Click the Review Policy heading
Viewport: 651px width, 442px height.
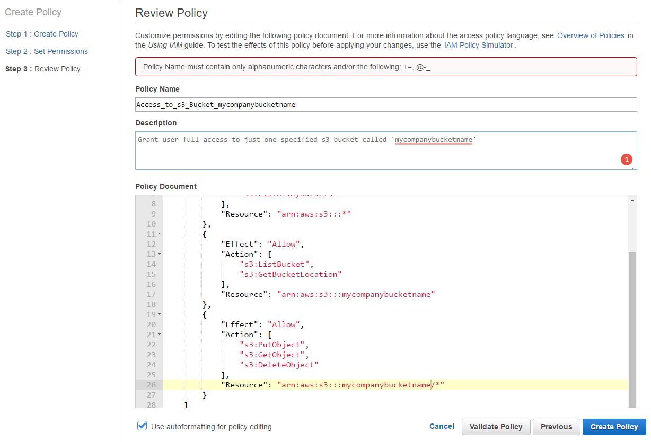(171, 13)
